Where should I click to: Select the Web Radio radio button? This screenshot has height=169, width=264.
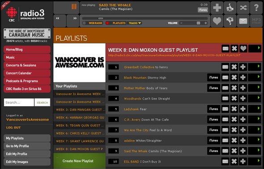(84, 23)
